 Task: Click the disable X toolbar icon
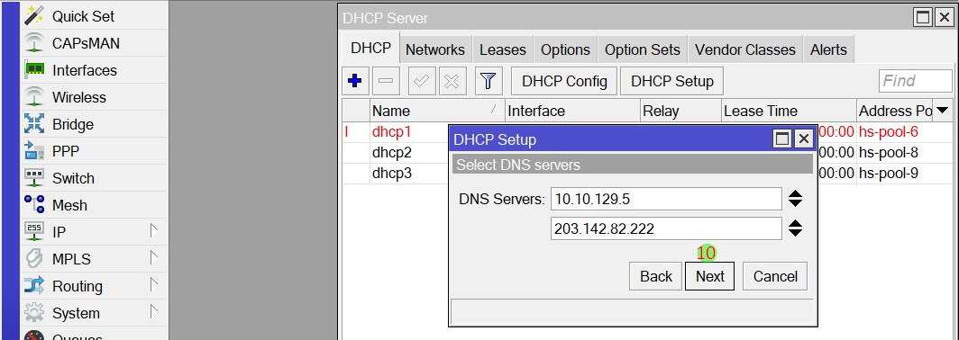click(x=452, y=81)
